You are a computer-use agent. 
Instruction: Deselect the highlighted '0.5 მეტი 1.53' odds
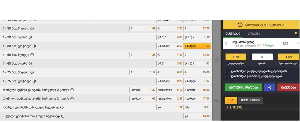(x=197, y=46)
